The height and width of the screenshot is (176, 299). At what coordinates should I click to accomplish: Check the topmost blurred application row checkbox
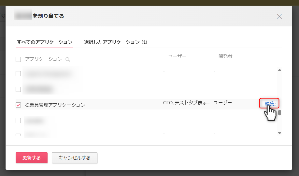(x=18, y=74)
